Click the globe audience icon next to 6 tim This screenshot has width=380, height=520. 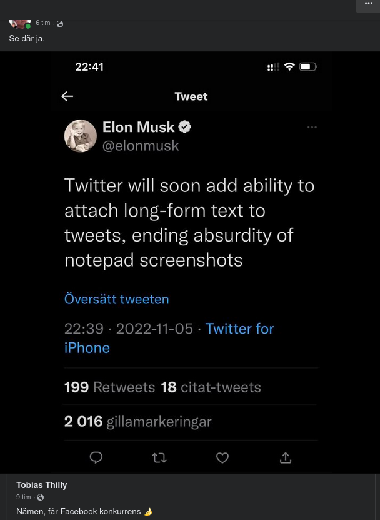coord(59,23)
